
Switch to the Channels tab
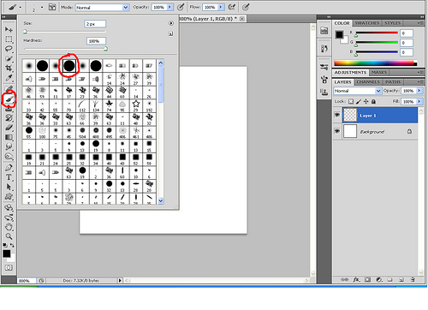coord(368,82)
